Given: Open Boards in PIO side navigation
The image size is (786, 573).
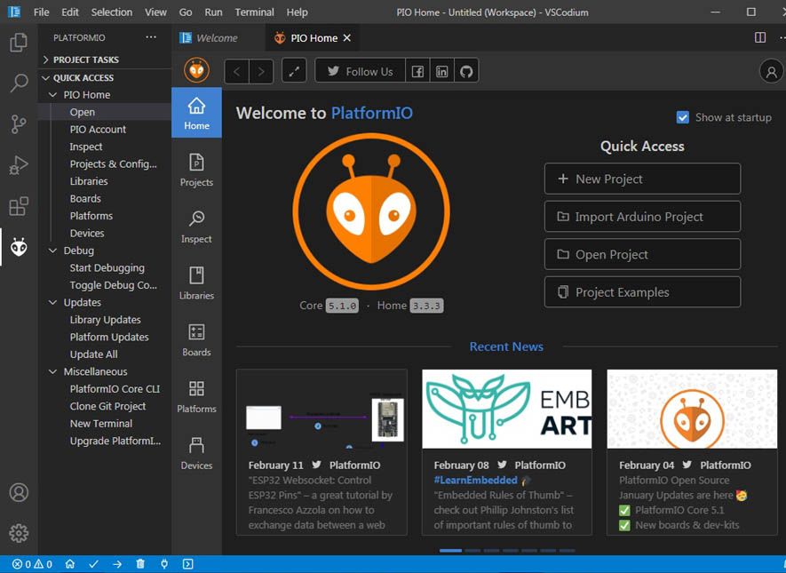Looking at the screenshot, I should click(196, 340).
